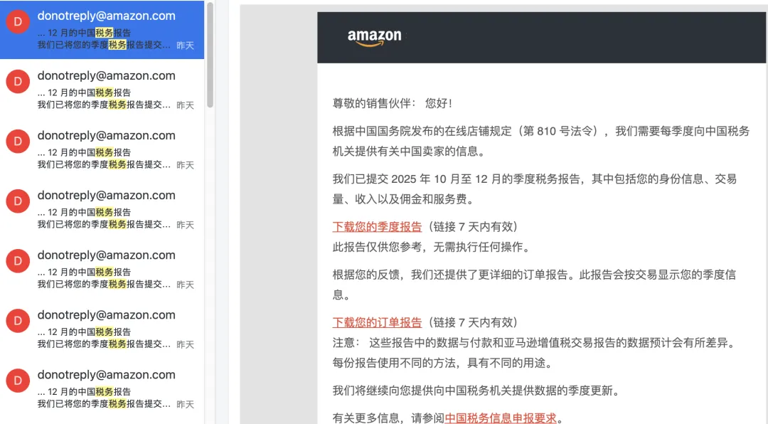Click sender name in the highlighted email row

click(106, 16)
